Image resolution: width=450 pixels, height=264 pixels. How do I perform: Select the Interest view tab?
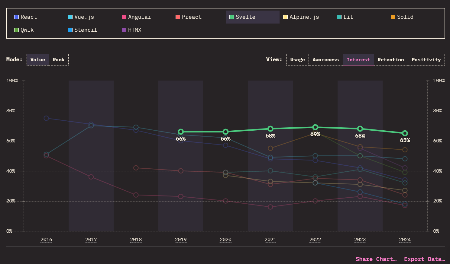click(x=358, y=59)
